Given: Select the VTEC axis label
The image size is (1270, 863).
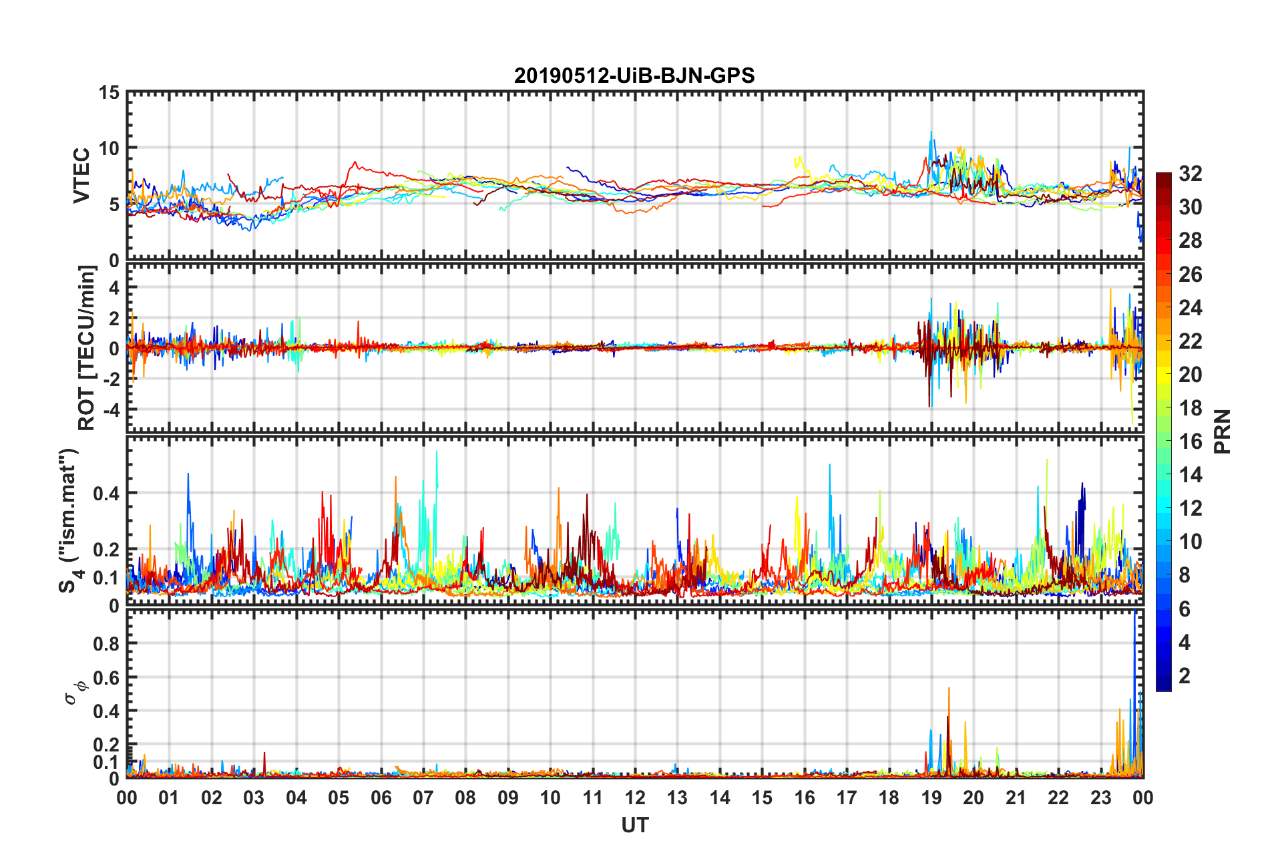Looking at the screenshot, I should click(81, 176).
